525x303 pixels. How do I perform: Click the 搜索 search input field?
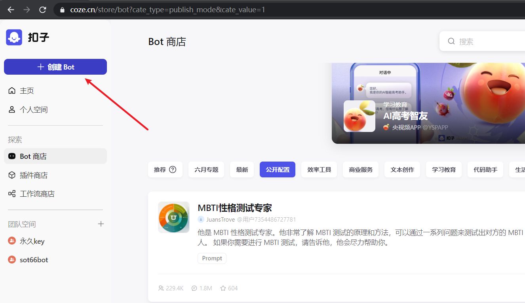(x=482, y=41)
